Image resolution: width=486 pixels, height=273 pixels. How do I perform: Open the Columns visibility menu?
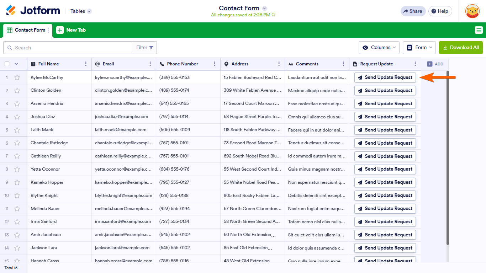click(x=379, y=48)
